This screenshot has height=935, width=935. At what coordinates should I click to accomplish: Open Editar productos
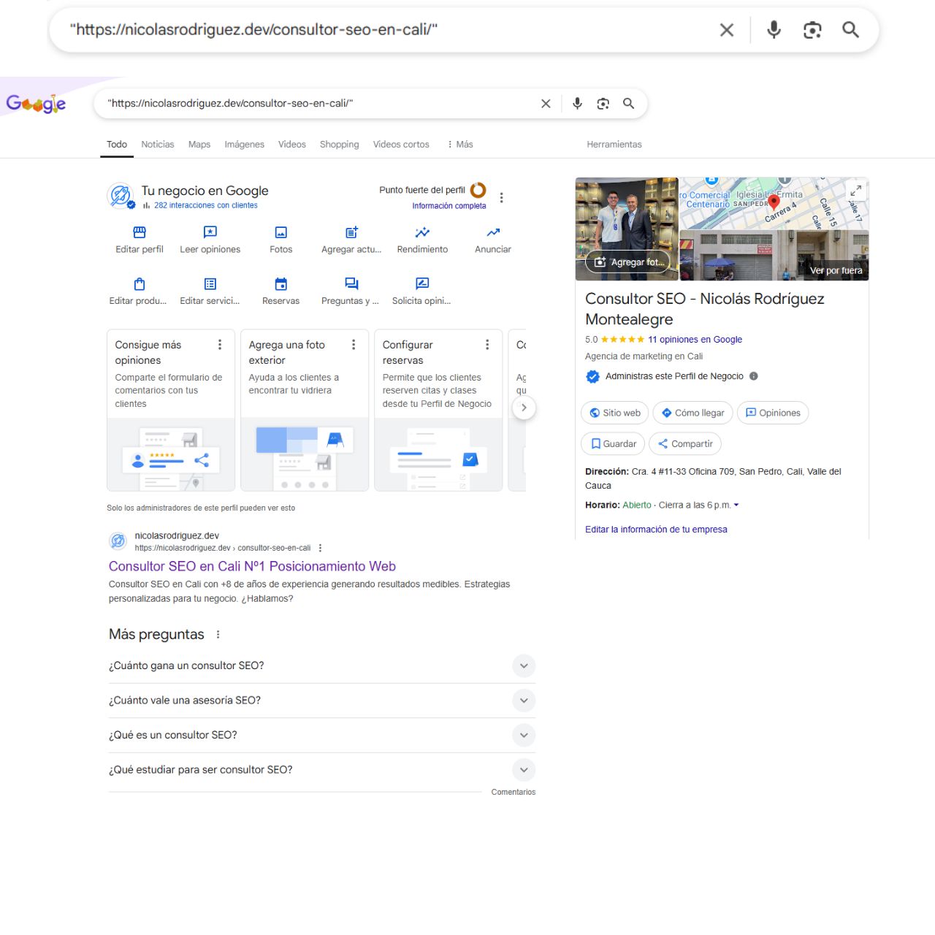pos(138,291)
